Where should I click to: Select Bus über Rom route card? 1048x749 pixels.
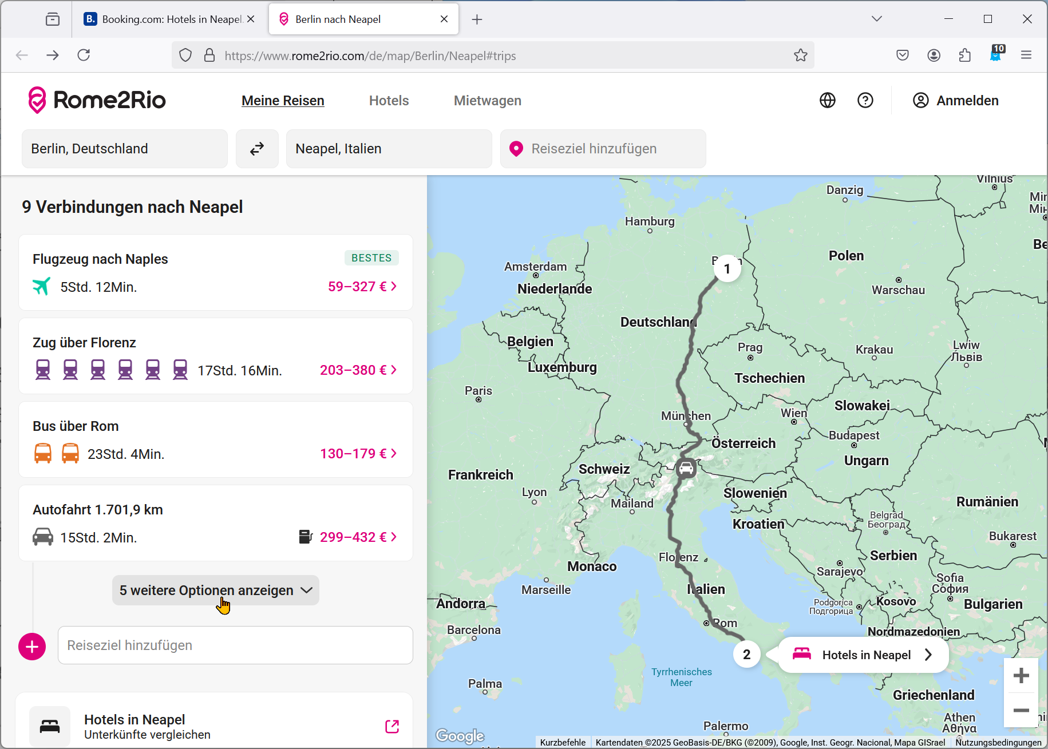216,439
